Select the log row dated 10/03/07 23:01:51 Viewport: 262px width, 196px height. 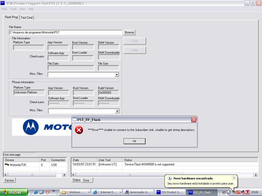coord(165,164)
